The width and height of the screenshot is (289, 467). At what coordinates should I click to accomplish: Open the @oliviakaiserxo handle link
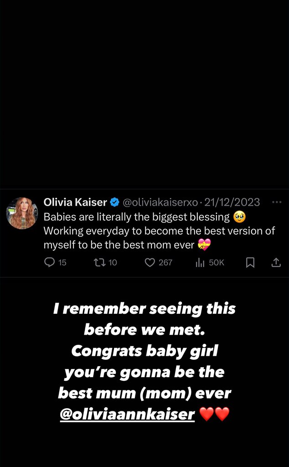(x=160, y=202)
